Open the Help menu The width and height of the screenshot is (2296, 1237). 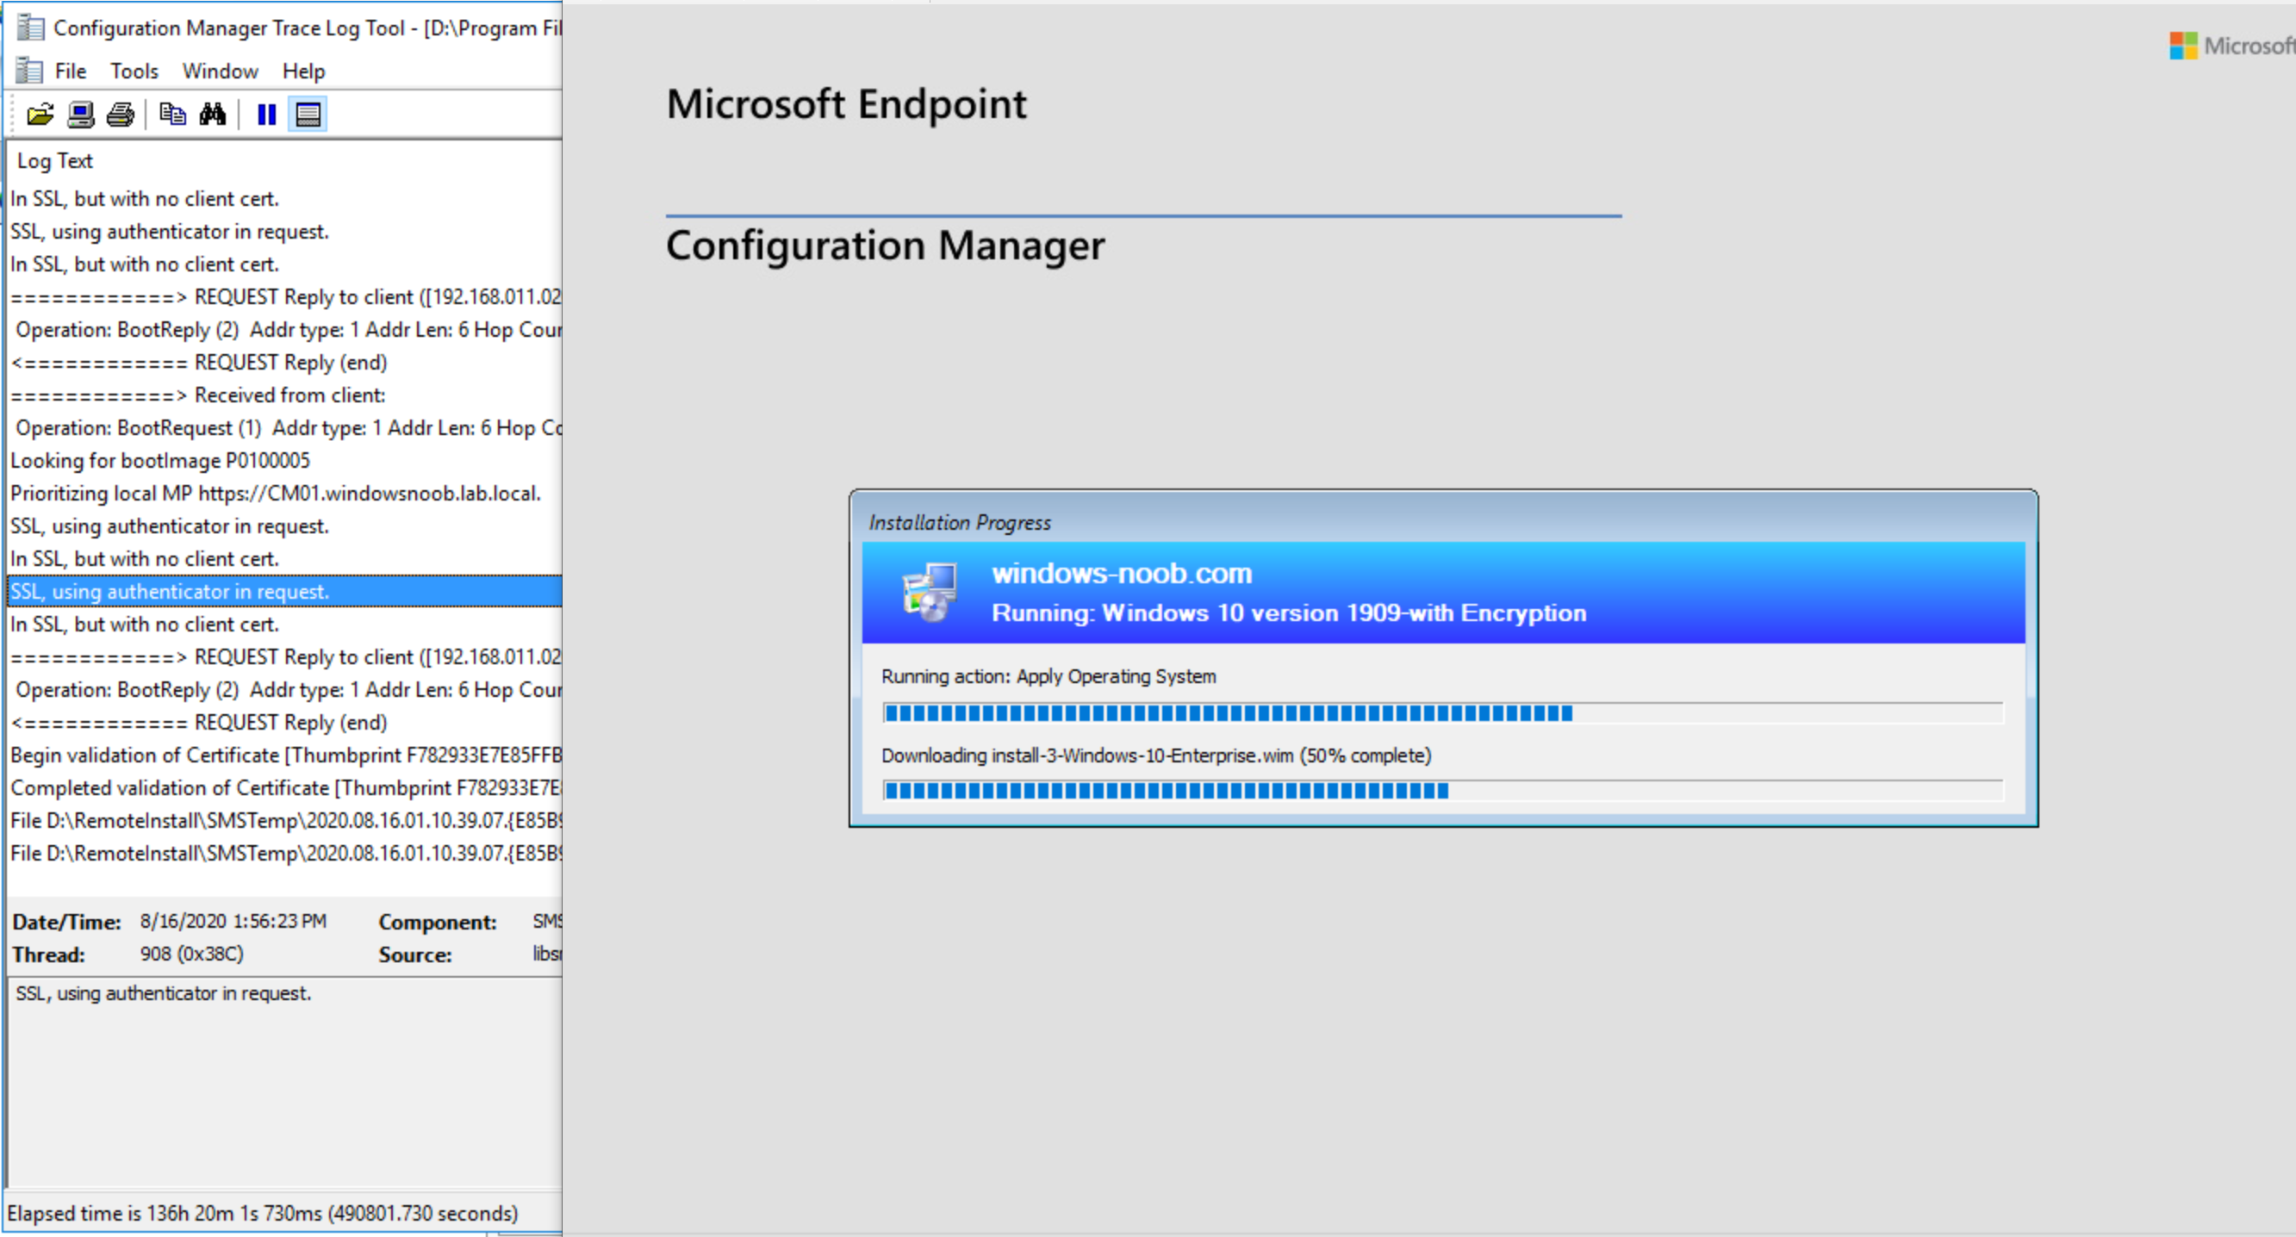304,71
